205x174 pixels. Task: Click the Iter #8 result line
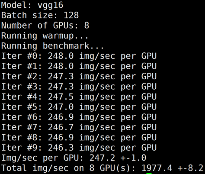79,138
